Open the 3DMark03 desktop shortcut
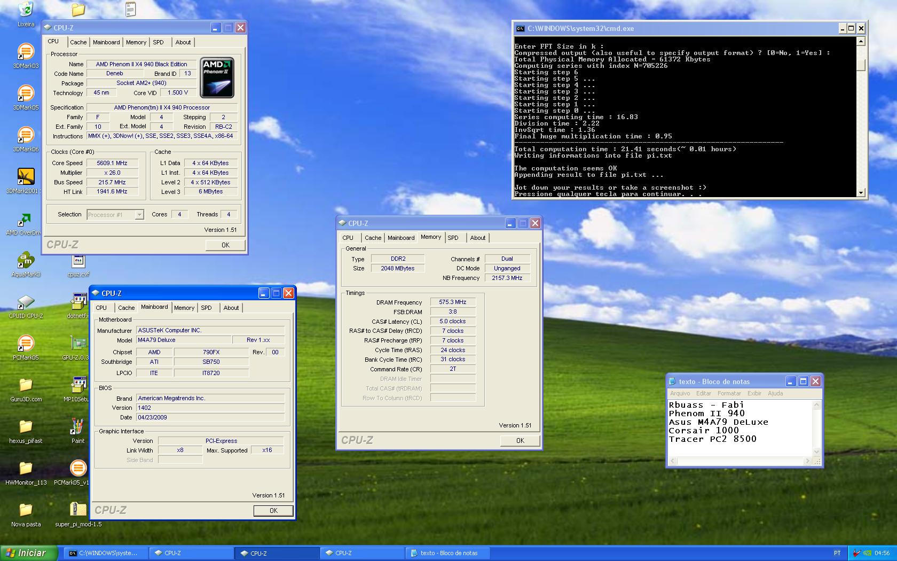The image size is (897, 561). pyautogui.click(x=26, y=56)
